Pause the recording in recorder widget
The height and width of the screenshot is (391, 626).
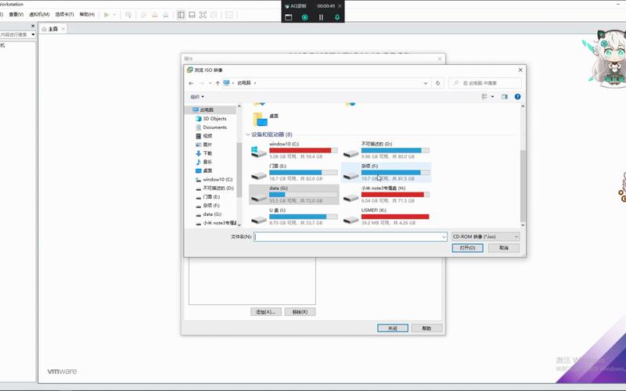pos(321,16)
